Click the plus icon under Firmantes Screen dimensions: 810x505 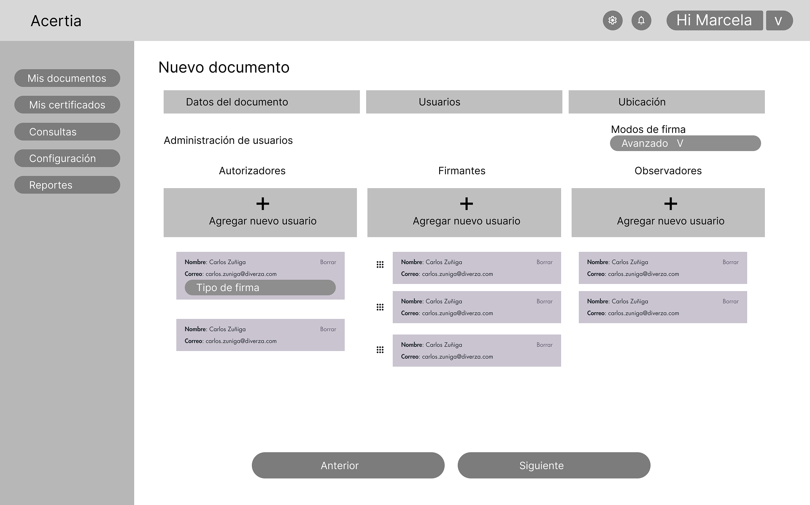[466, 204]
